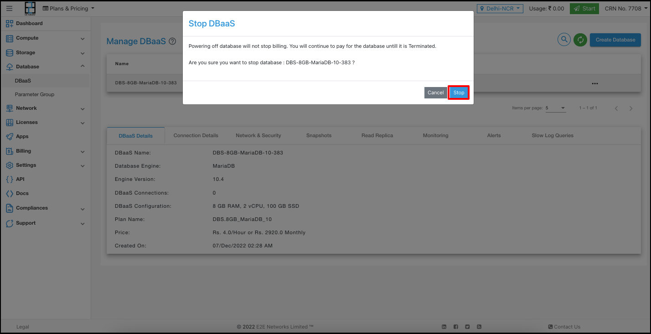Click the Apps rocket icon

point(10,137)
